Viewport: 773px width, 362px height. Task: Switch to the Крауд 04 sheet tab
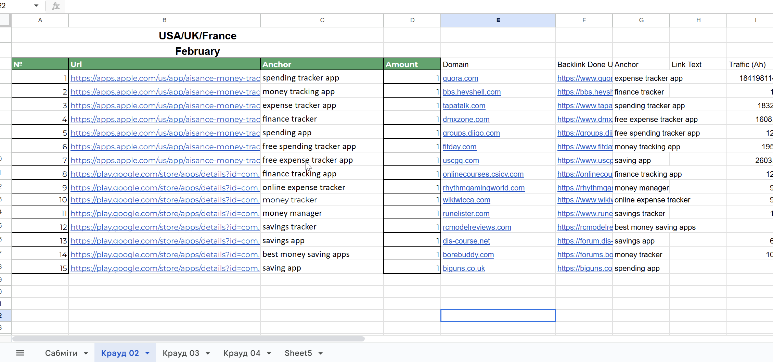tap(242, 353)
